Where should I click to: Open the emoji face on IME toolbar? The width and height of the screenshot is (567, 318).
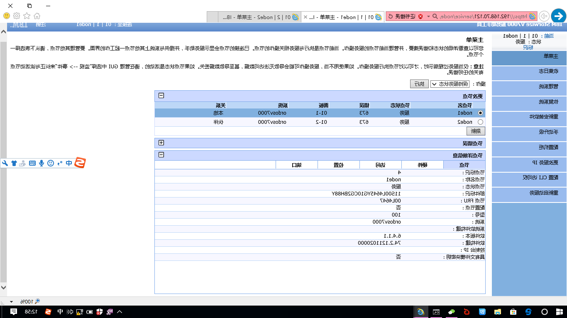pyautogui.click(x=51, y=163)
